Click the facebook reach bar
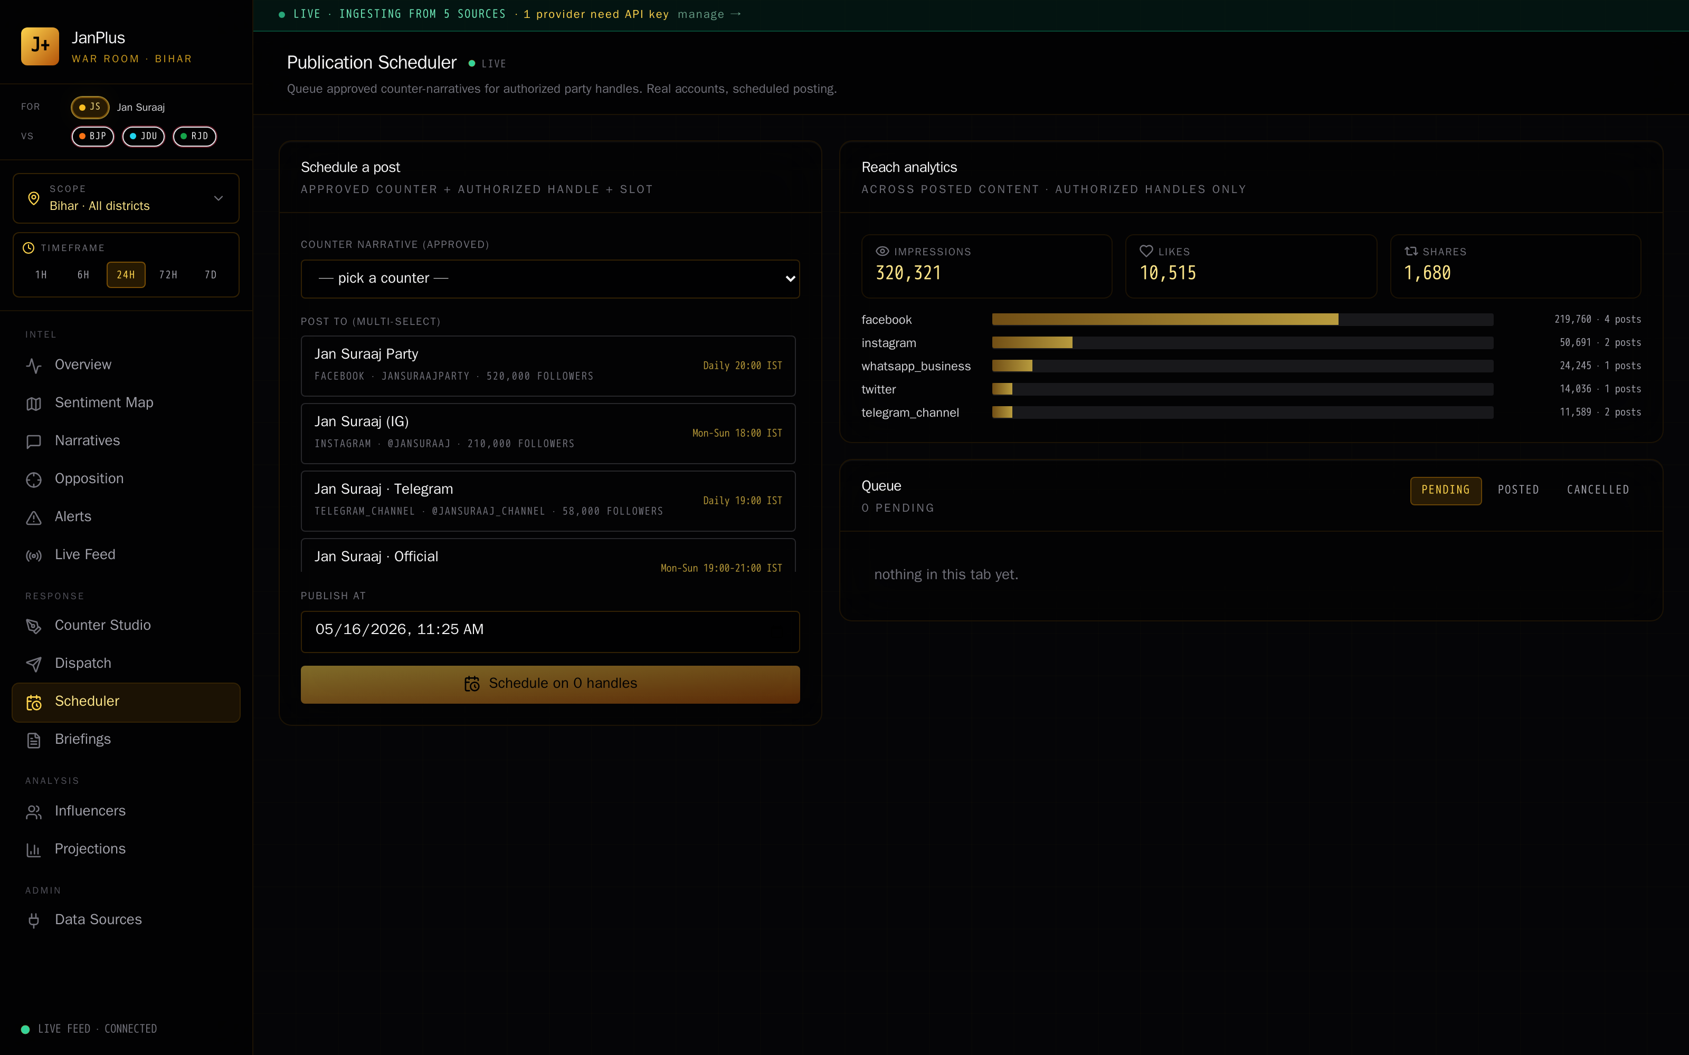Image resolution: width=1689 pixels, height=1055 pixels. [1242, 320]
